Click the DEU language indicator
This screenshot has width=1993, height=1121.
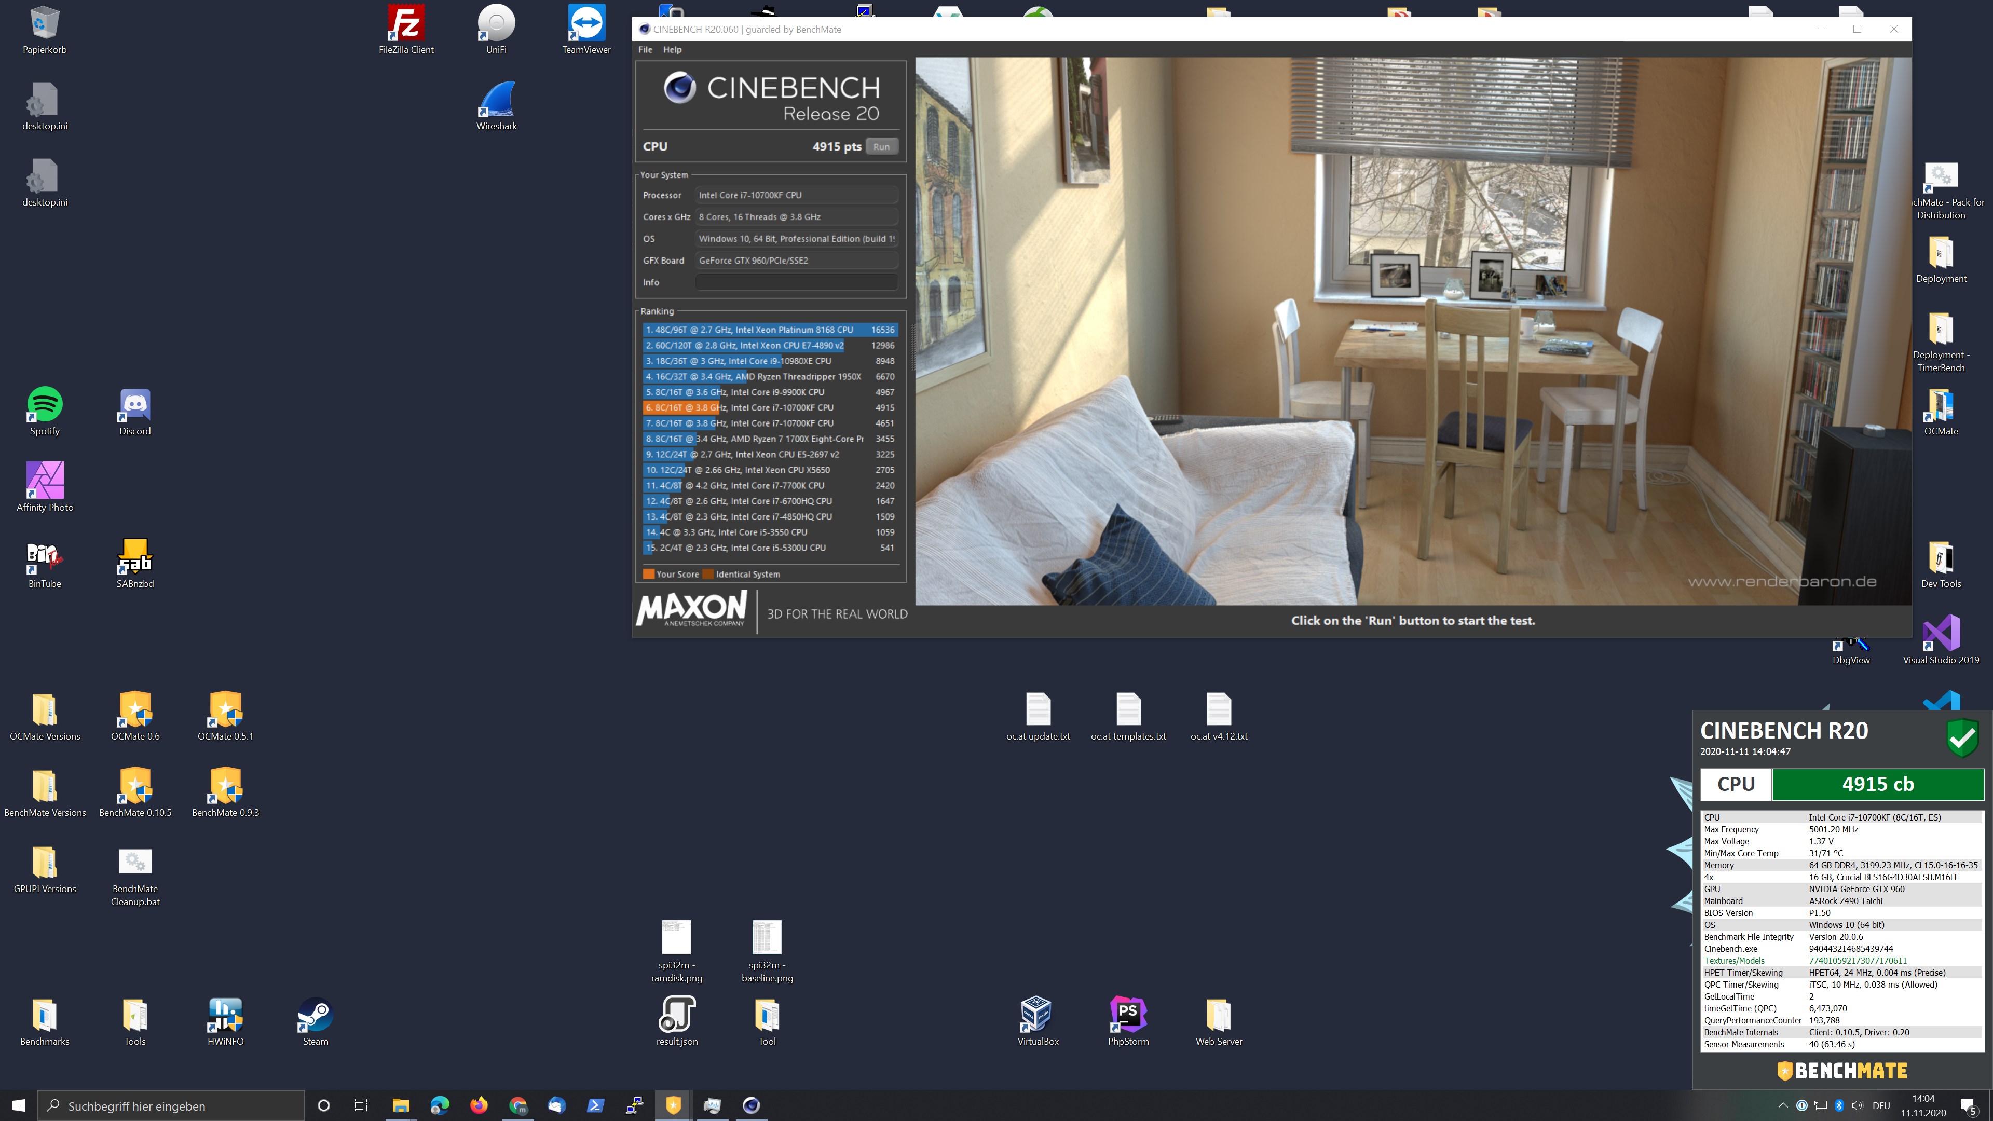click(1881, 1105)
